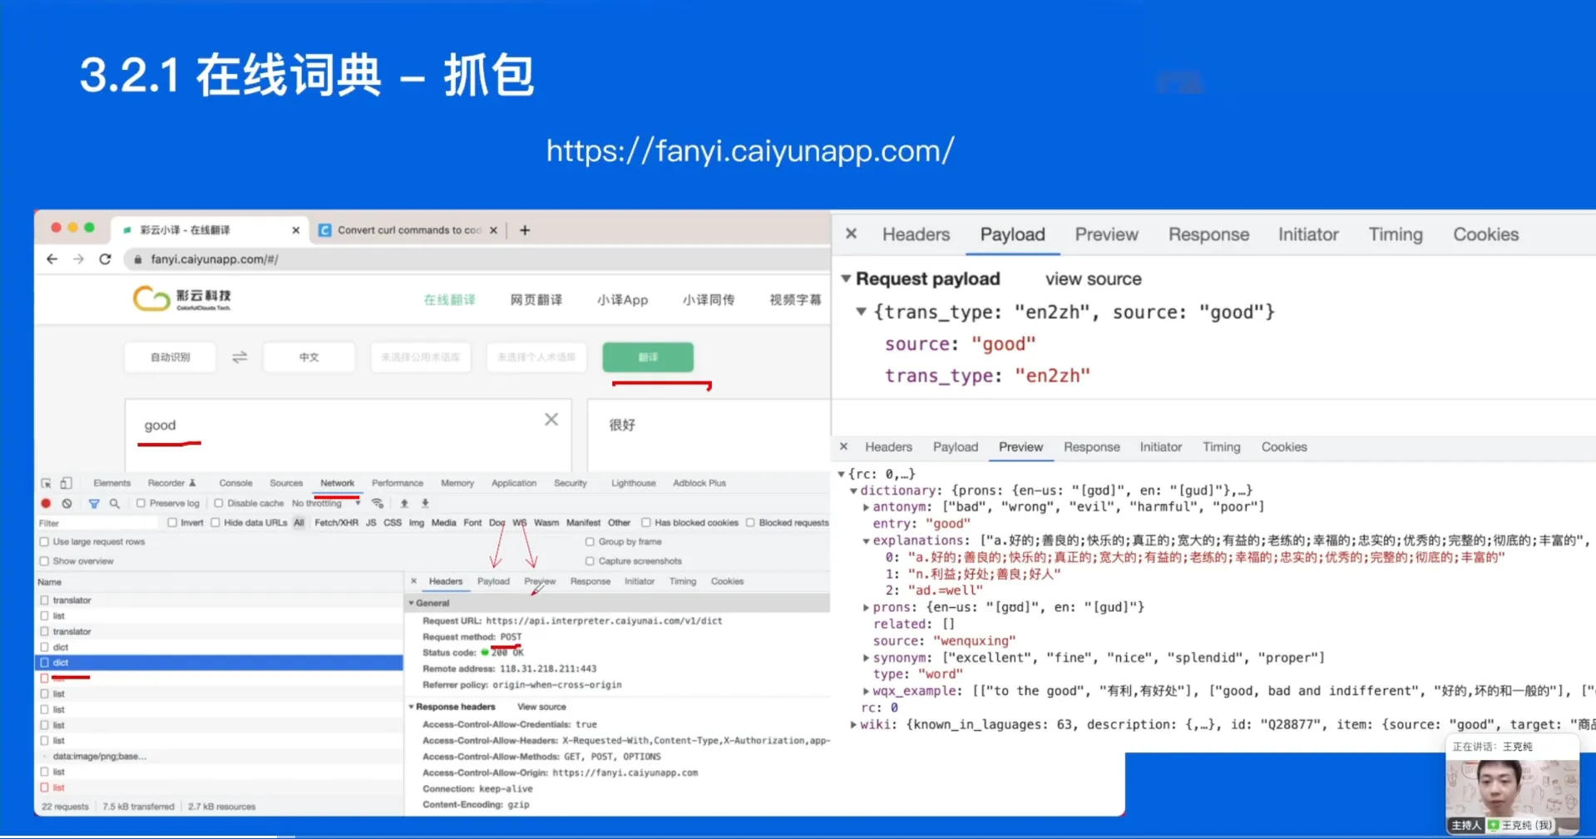The image size is (1596, 839).
Task: Check the Invert filter checkbox
Action: [x=172, y=522]
